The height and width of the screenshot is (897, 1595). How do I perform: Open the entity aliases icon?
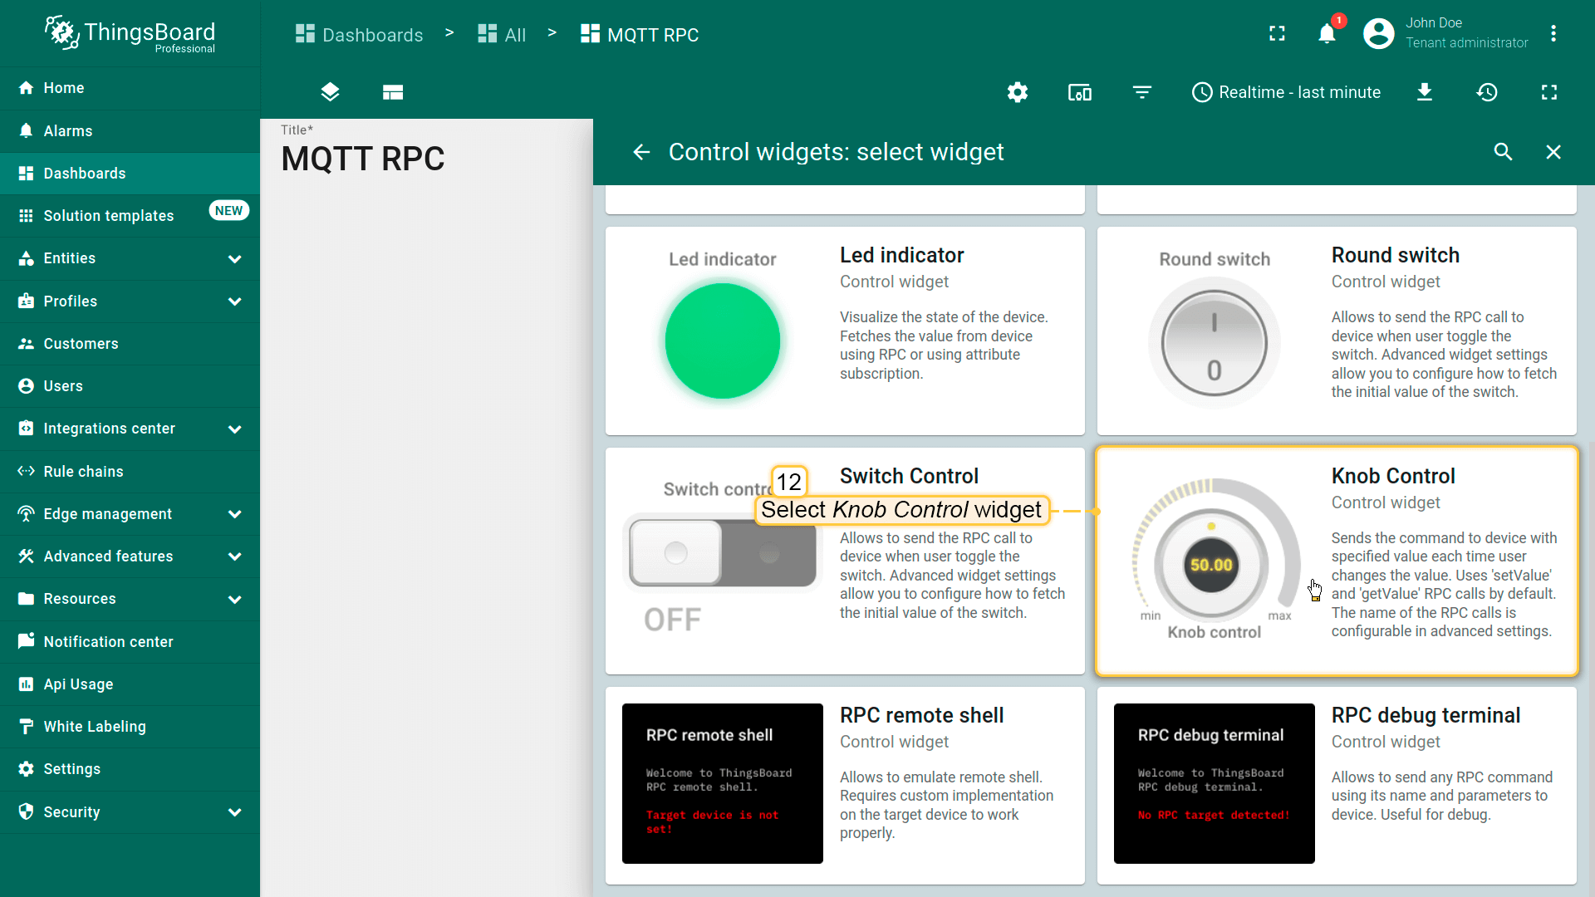point(1079,92)
